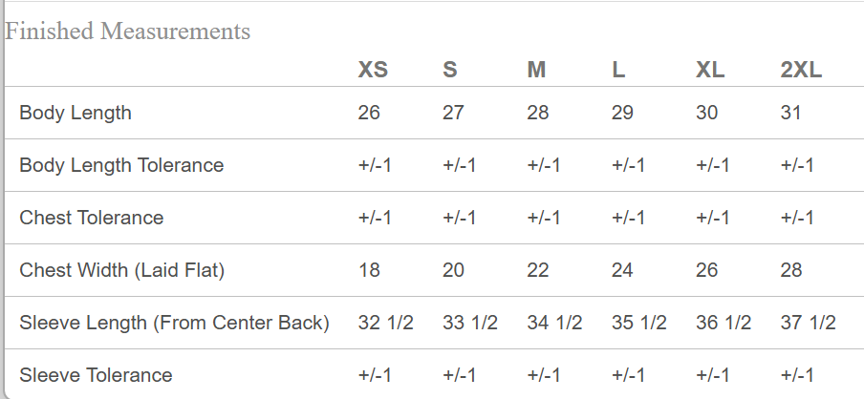The height and width of the screenshot is (399, 864).
Task: Click Chest Width value 22 for M
Action: coord(538,270)
